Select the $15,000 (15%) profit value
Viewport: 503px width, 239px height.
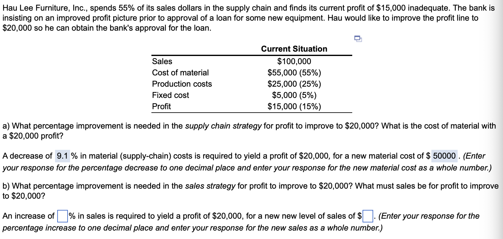point(294,106)
